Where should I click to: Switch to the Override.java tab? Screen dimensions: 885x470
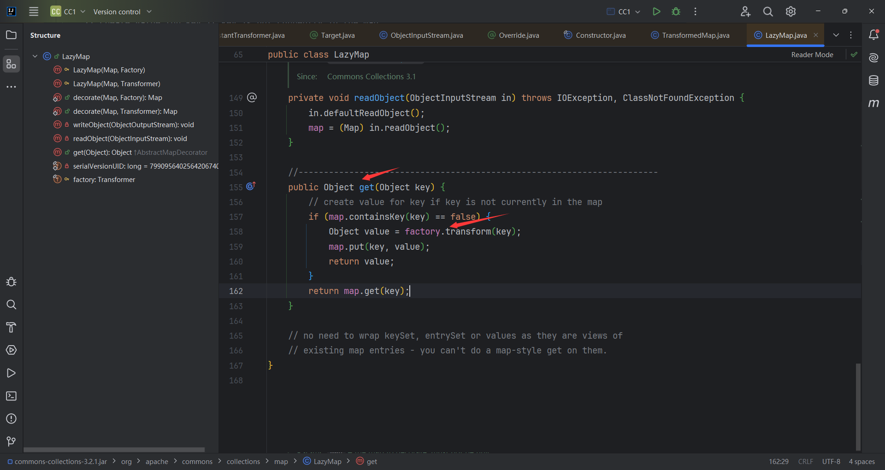click(x=513, y=35)
